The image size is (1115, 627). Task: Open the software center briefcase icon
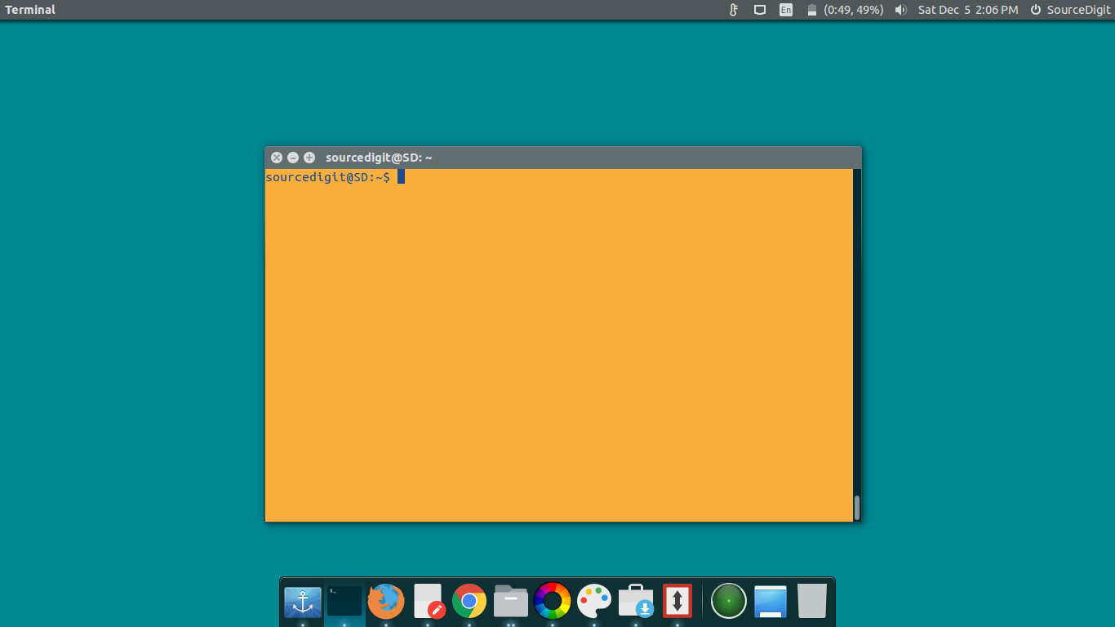(x=636, y=602)
